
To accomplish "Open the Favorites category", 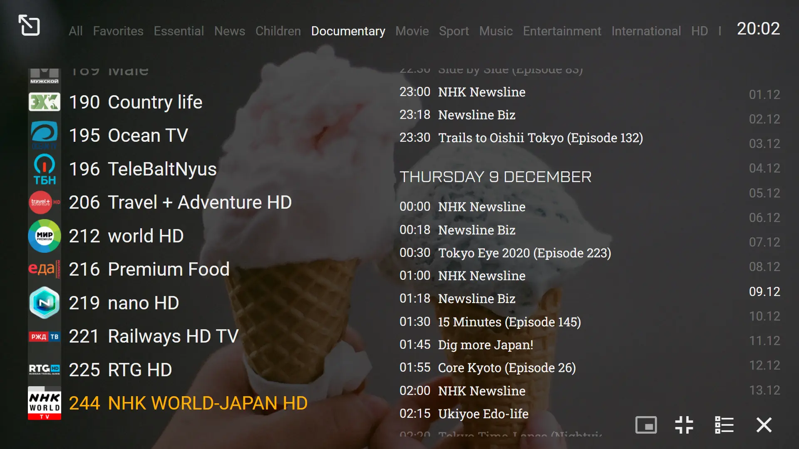I will pyautogui.click(x=118, y=31).
